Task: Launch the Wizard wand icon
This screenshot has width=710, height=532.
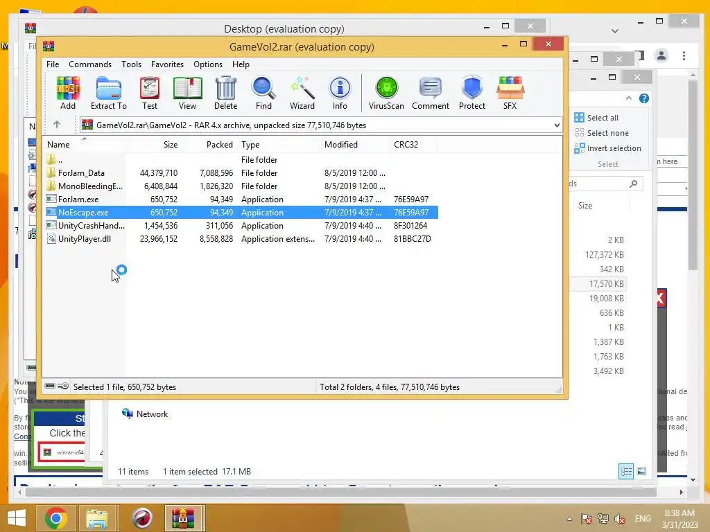Action: tap(302, 92)
